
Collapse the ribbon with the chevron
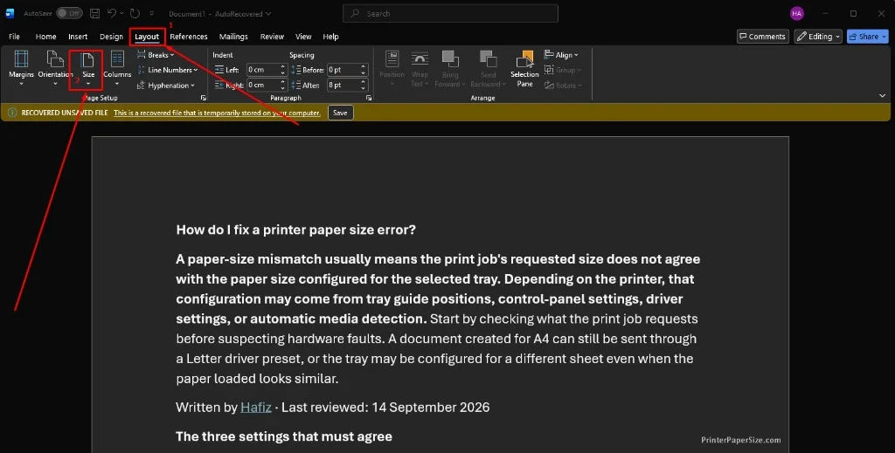pyautogui.click(x=883, y=96)
